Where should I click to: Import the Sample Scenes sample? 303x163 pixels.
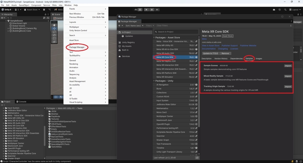[x=288, y=66]
